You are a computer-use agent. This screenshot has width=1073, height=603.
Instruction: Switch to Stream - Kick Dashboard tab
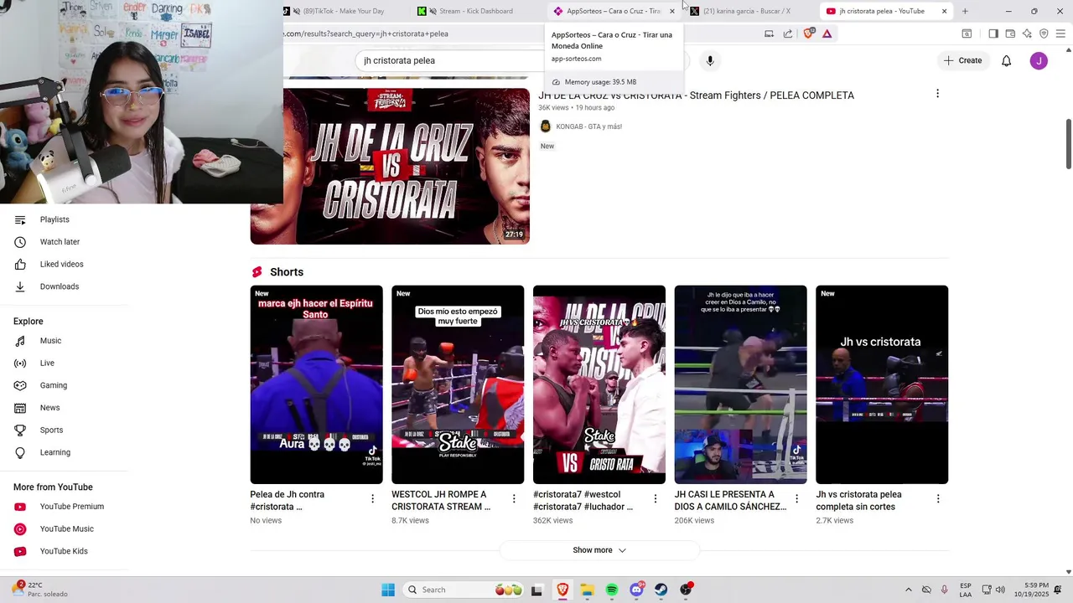tap(475, 11)
